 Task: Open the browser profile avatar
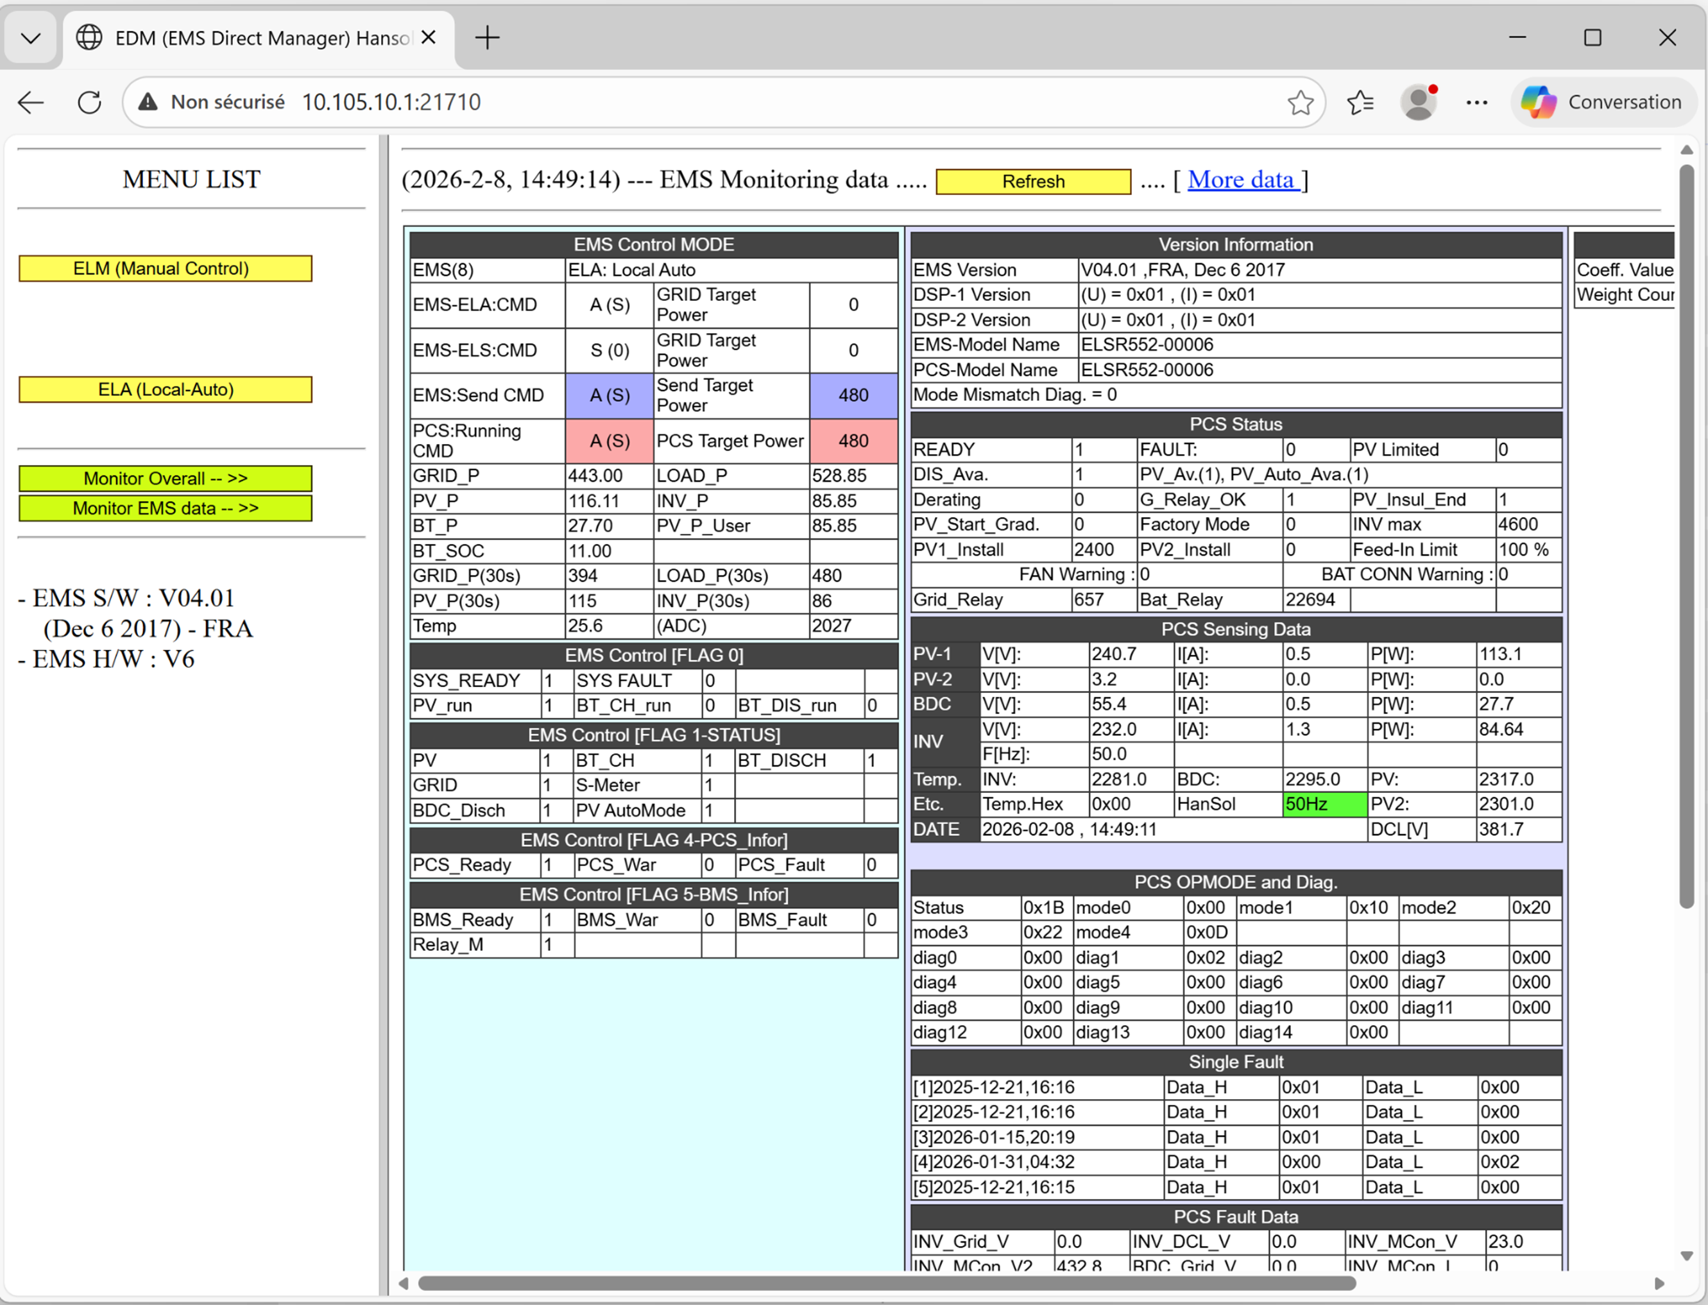tap(1418, 102)
